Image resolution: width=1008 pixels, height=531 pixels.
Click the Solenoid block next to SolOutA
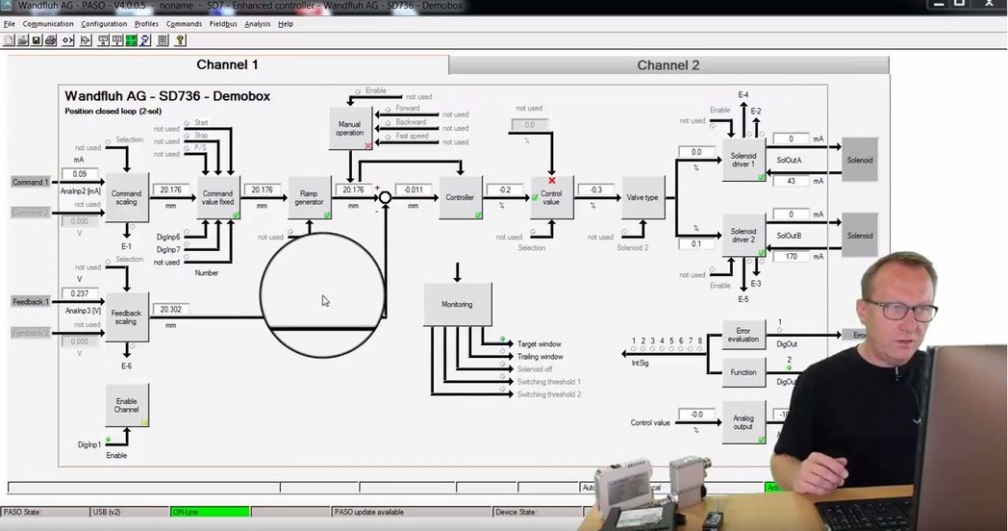pyautogui.click(x=860, y=160)
